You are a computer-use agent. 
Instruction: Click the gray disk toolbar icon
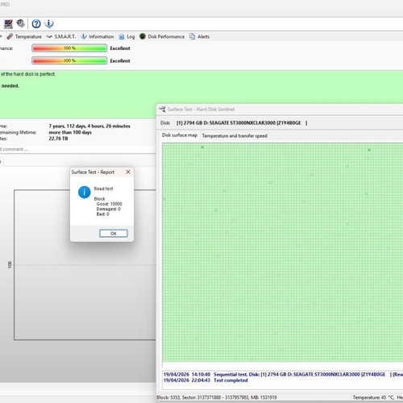tap(21, 23)
